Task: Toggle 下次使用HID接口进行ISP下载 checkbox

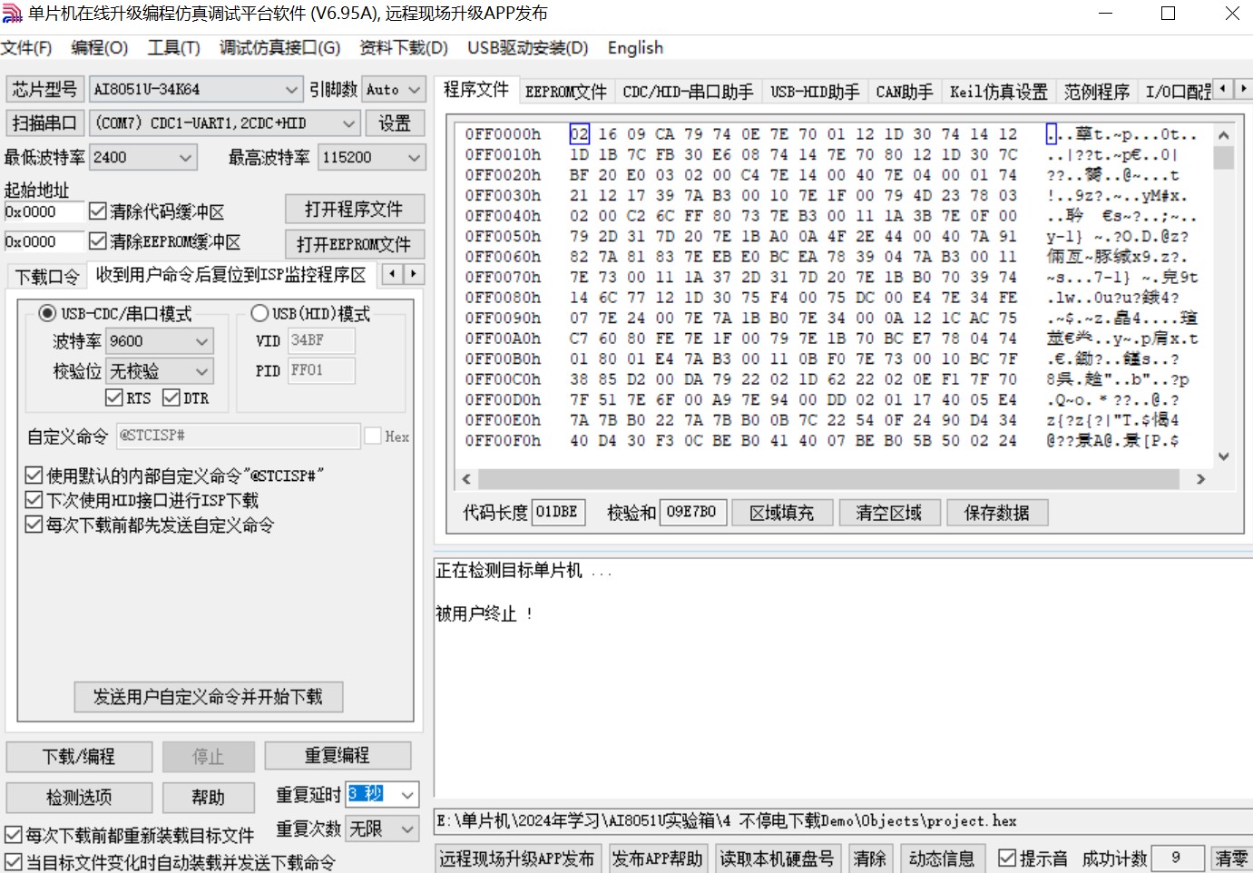Action: [34, 500]
